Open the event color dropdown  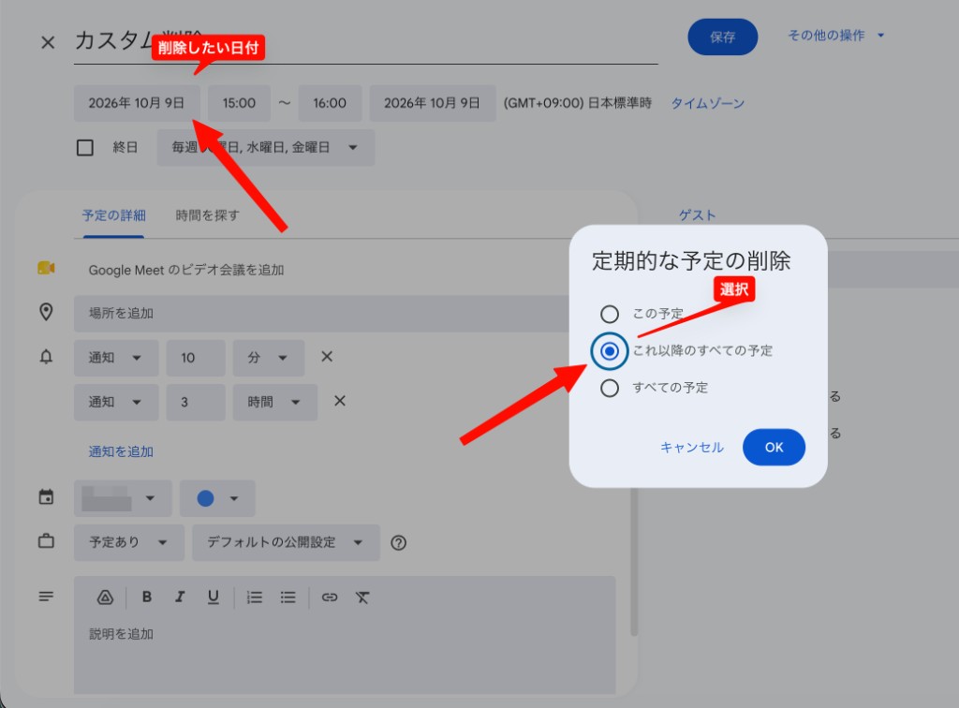pyautogui.click(x=217, y=498)
